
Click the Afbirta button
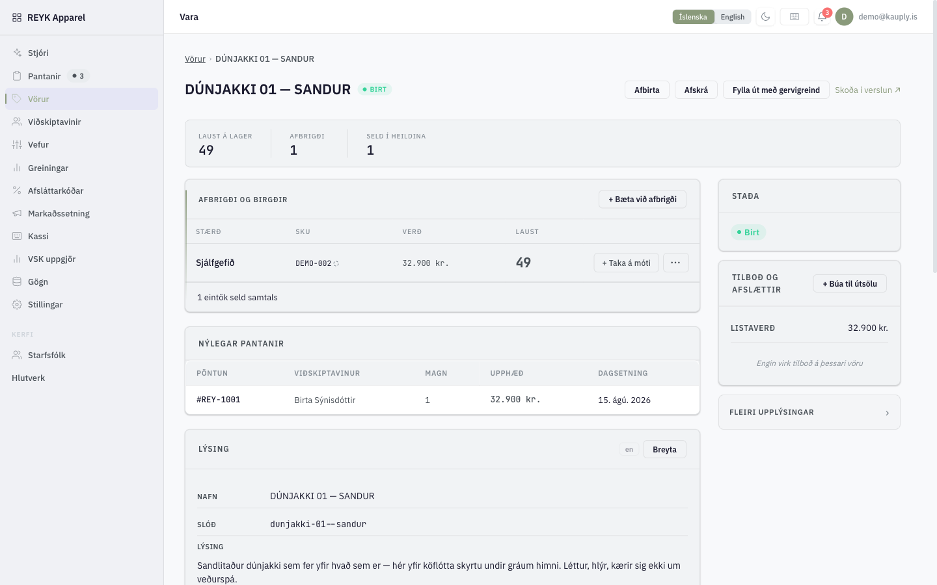point(647,90)
